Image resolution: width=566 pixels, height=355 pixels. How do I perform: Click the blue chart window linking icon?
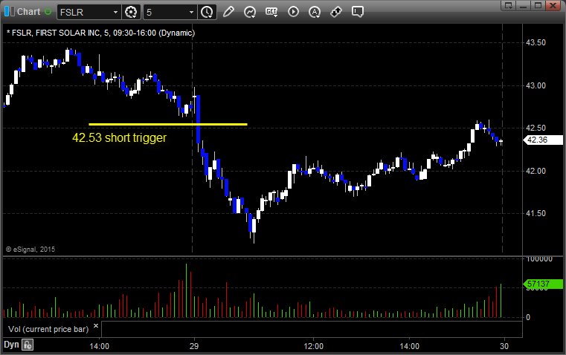coord(10,12)
